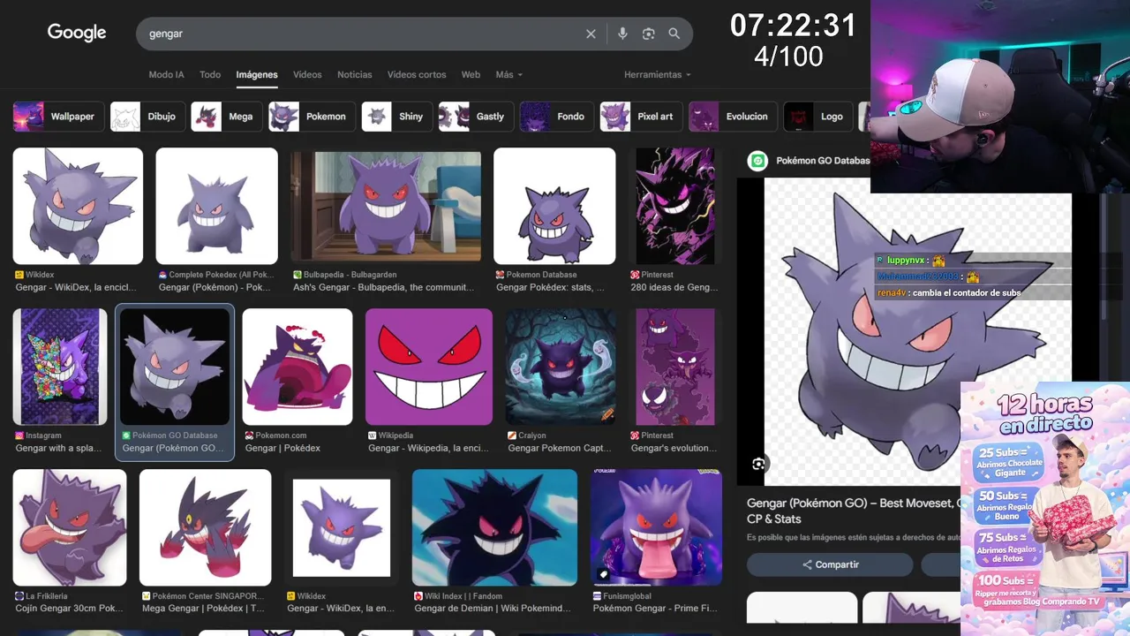
Task: Click "Mega Gengar | Pokédex" caption
Action: pyautogui.click(x=203, y=609)
